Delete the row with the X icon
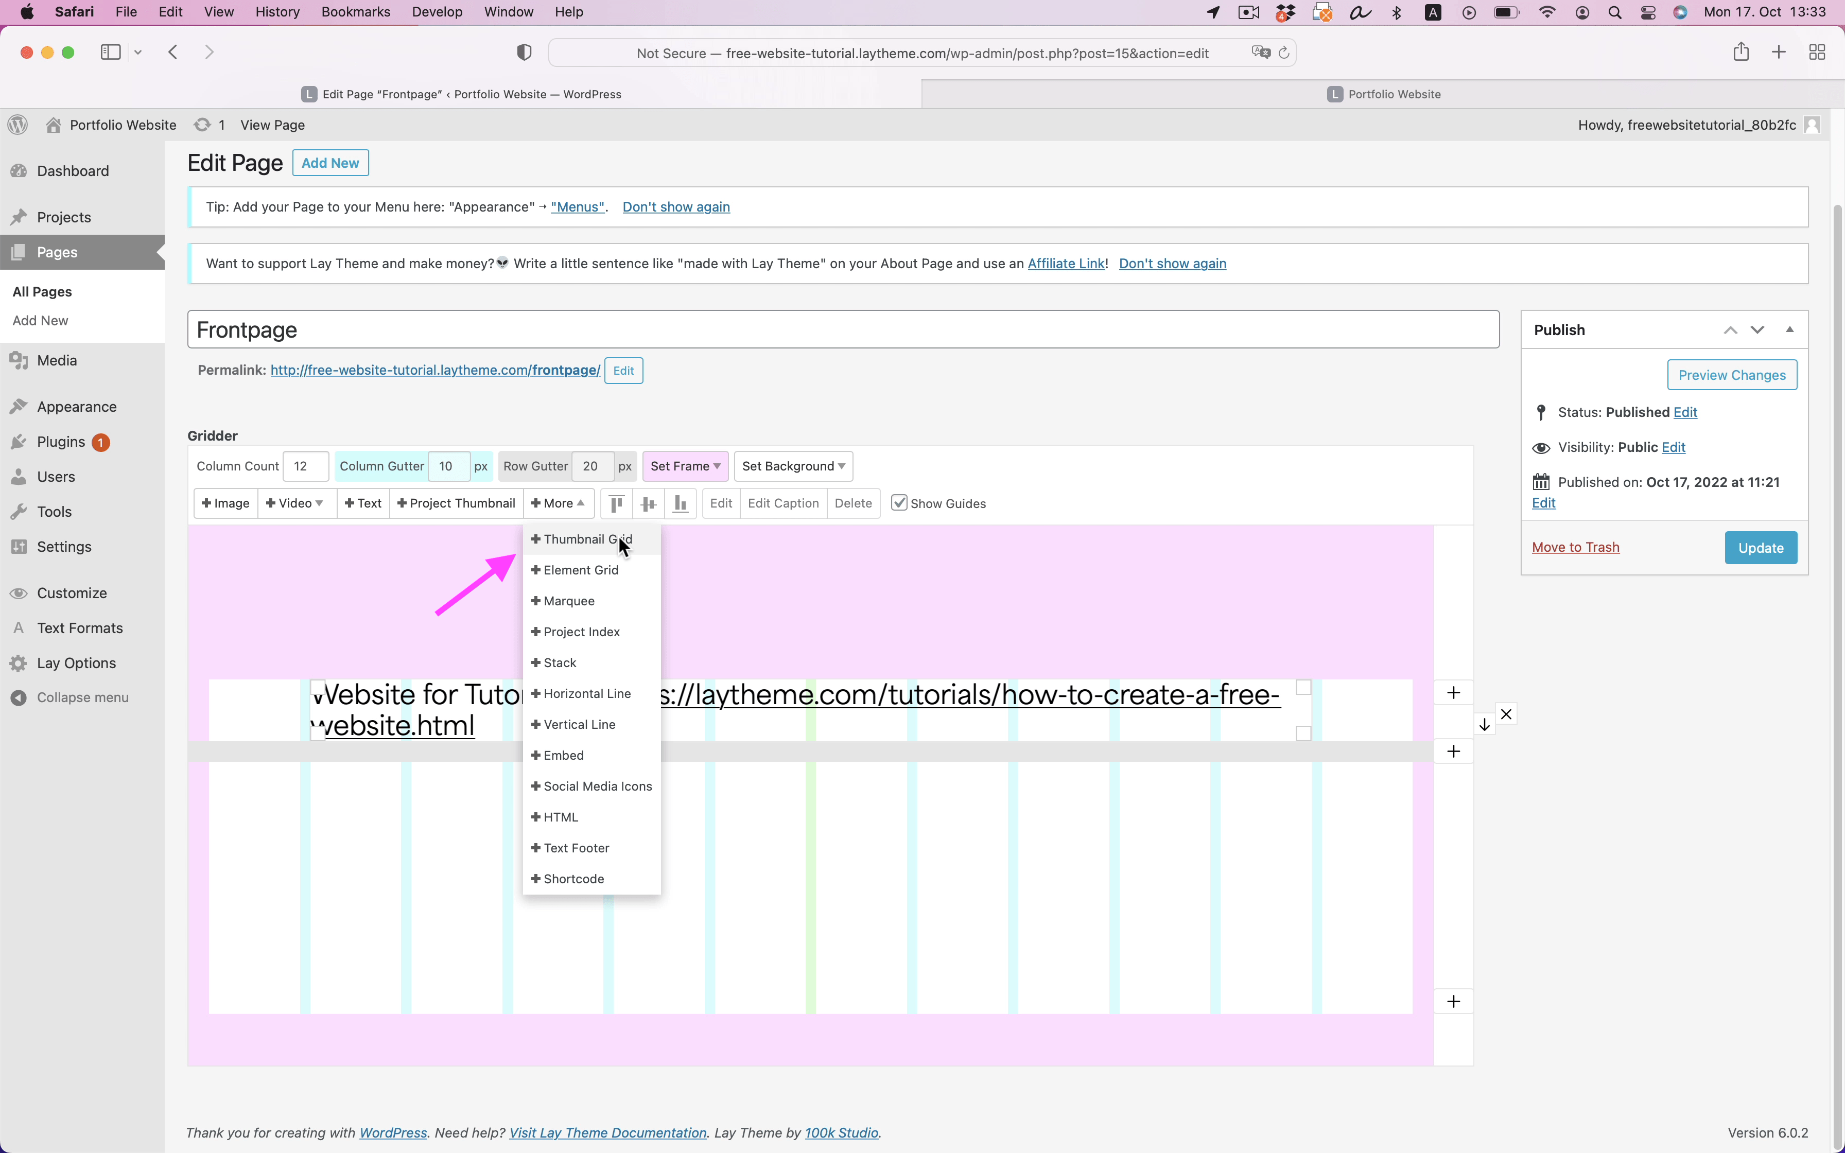Viewport: 1845px width, 1153px height. tap(1506, 714)
